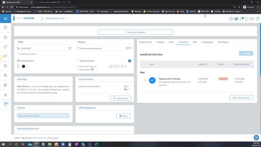Viewport: 261px width, 147px height.
Task: Open the compass icon in left sidebar
Action: [x=5, y=66]
